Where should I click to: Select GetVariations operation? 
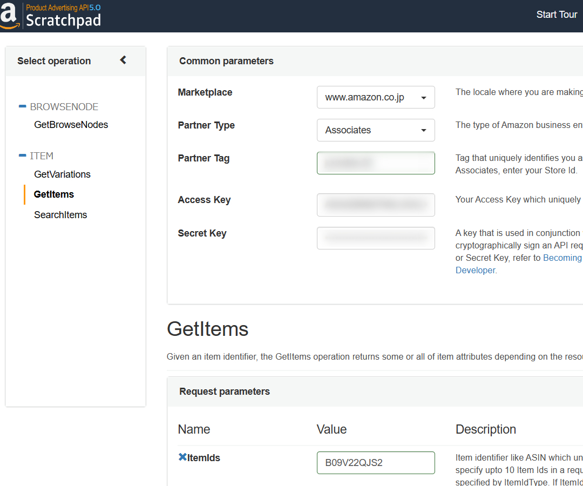coord(62,174)
